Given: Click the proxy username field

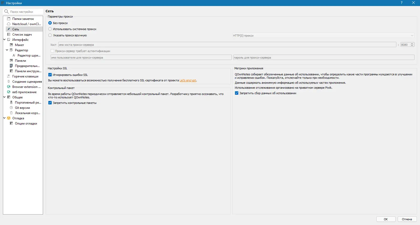Looking at the screenshot, I should pos(141,58).
